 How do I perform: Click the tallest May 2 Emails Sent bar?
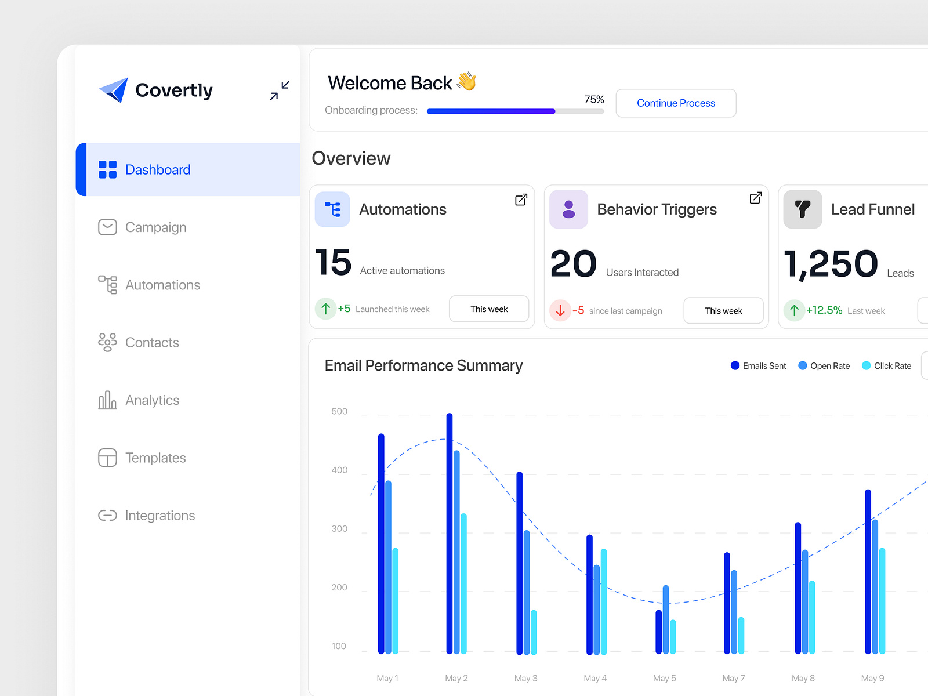point(449,534)
